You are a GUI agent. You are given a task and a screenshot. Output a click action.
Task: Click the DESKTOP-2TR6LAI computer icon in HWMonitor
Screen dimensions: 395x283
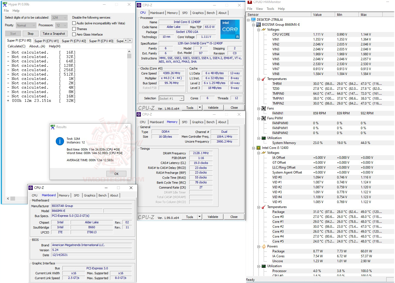[x=253, y=19]
